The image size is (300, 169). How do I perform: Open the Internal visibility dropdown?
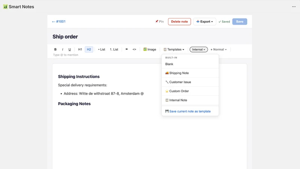coord(198,50)
